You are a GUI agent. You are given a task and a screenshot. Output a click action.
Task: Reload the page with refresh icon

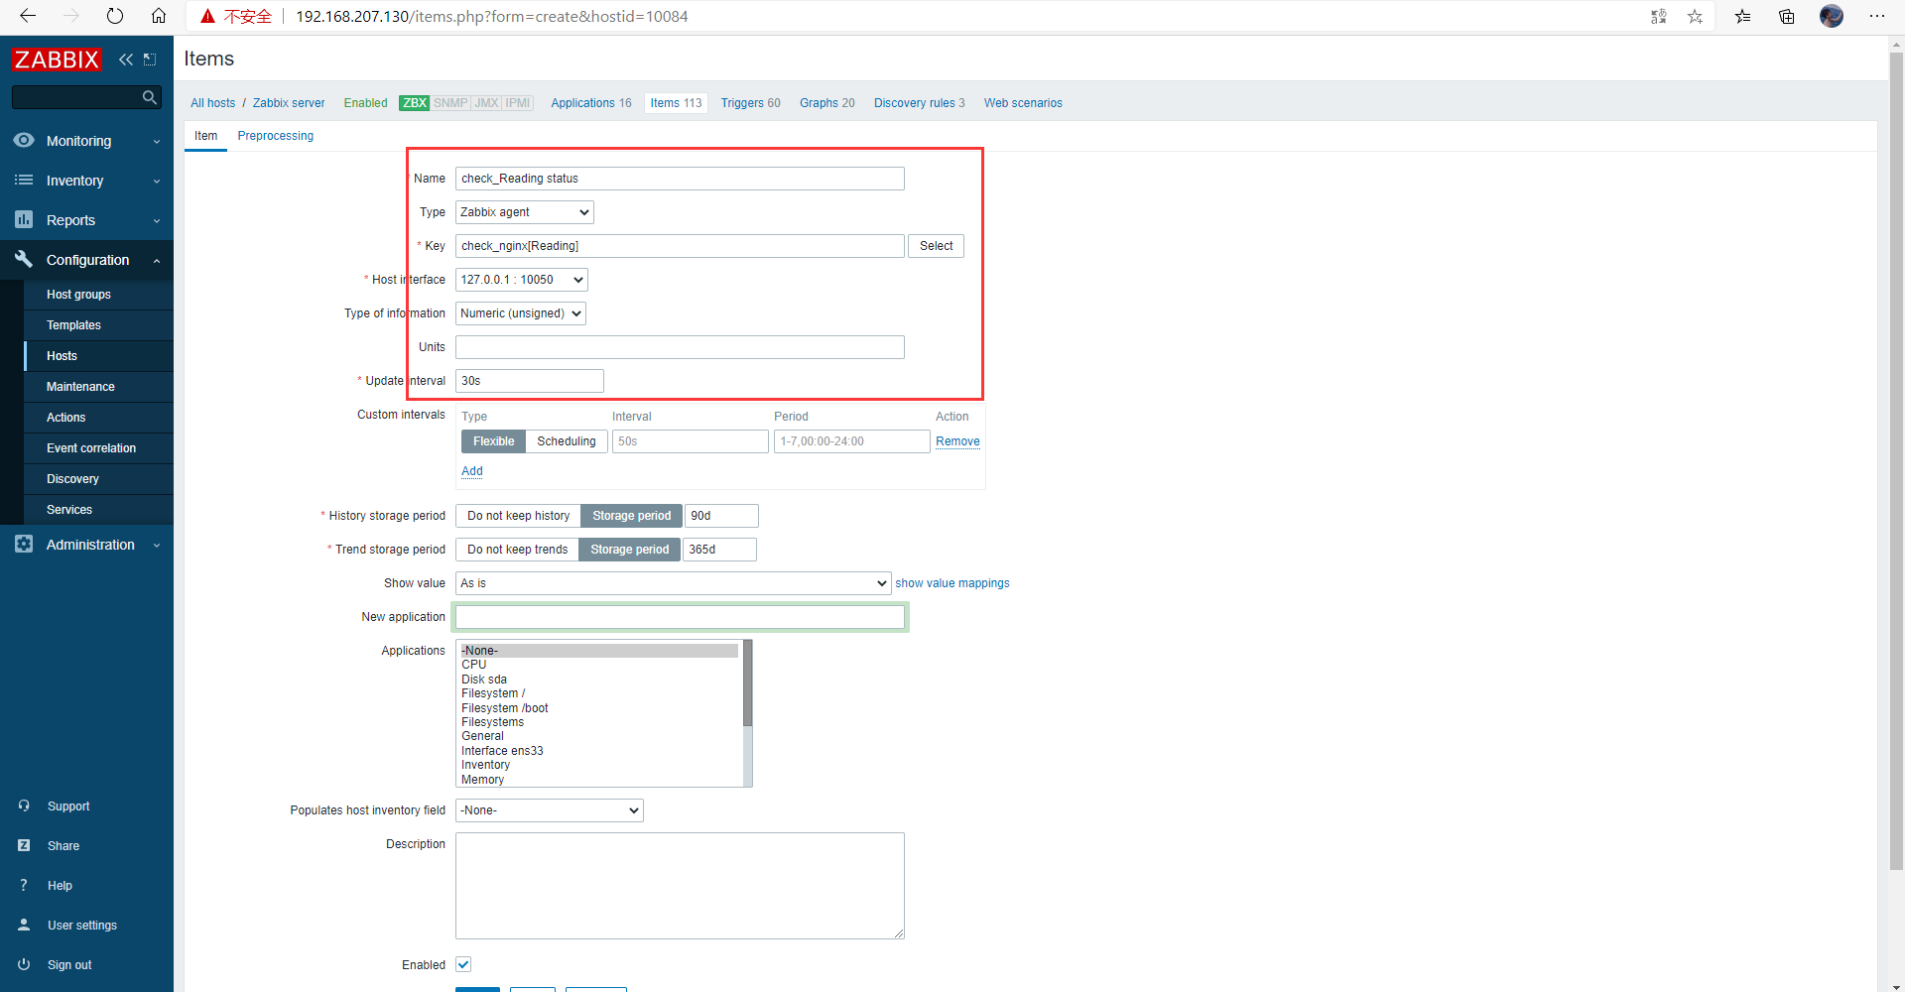pyautogui.click(x=115, y=16)
